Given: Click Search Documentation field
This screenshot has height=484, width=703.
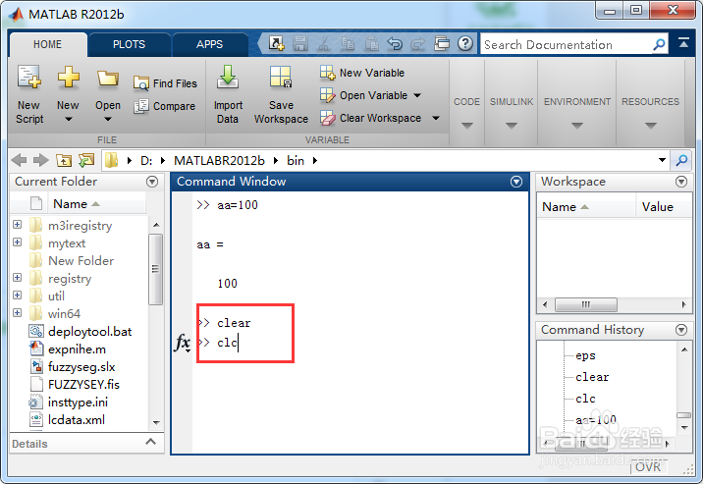Looking at the screenshot, I should [568, 45].
